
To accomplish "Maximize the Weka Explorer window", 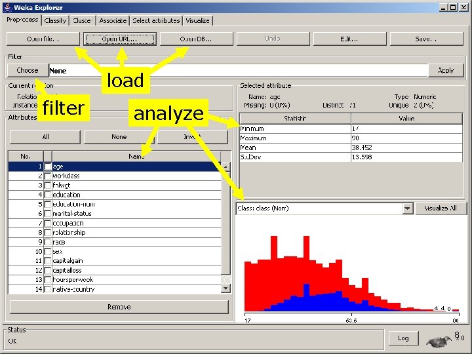I will (453, 7).
